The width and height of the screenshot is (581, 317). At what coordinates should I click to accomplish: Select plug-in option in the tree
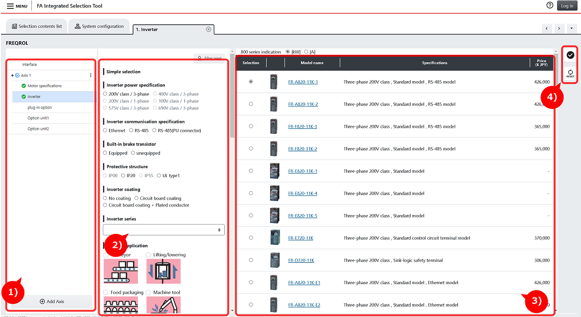[x=40, y=107]
